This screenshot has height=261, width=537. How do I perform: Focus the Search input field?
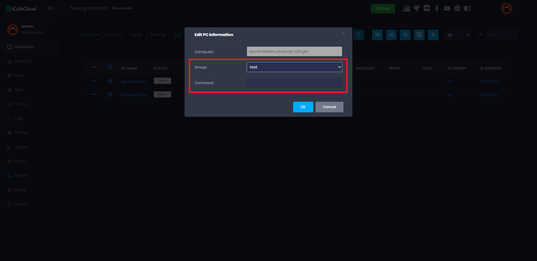click(501, 35)
